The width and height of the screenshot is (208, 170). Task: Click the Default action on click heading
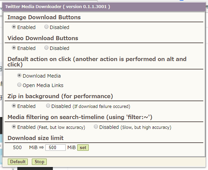click(x=97, y=61)
